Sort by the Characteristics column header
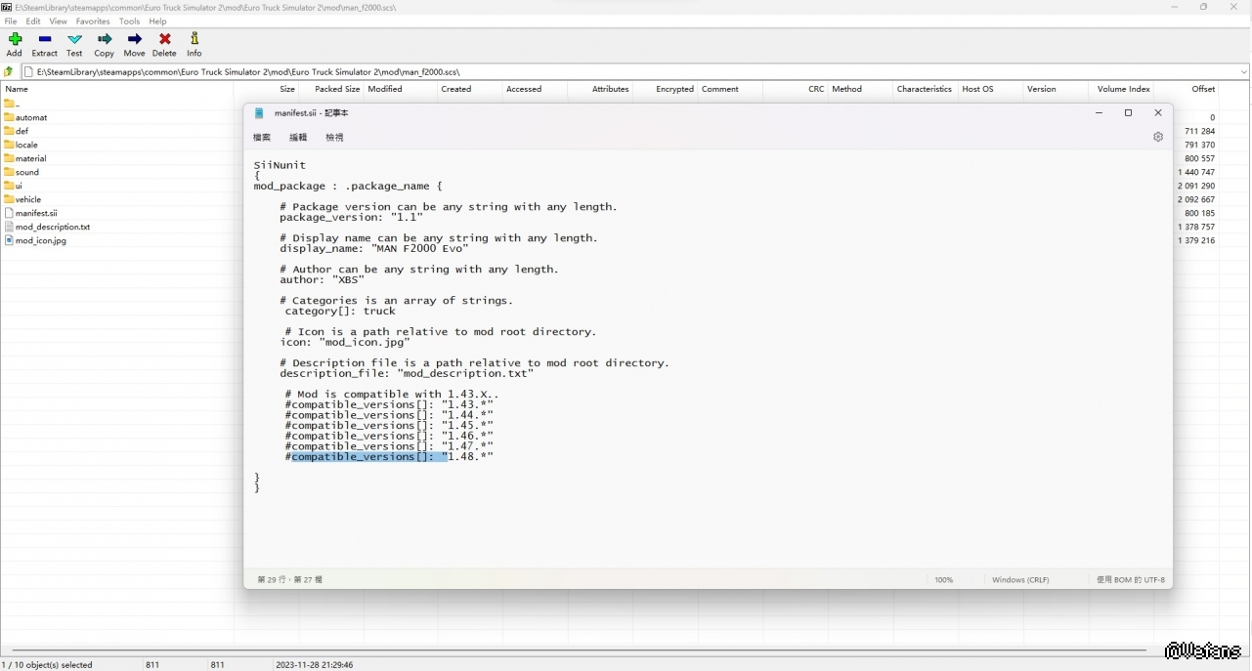The image size is (1252, 671). (x=926, y=89)
